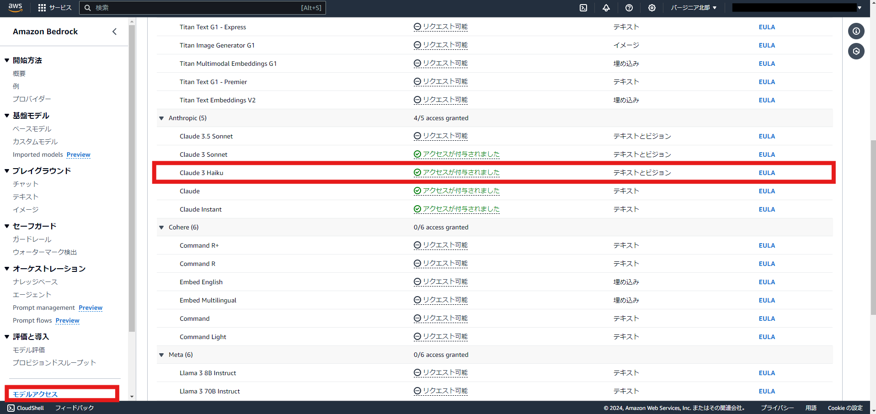
Task: Open ベースモデル in sidebar
Action: point(32,129)
